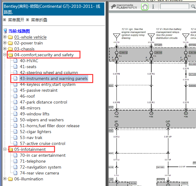The width and height of the screenshot is (196, 186).
Task: Open 44-keyless entry,start system diagram
Action: [48, 85]
